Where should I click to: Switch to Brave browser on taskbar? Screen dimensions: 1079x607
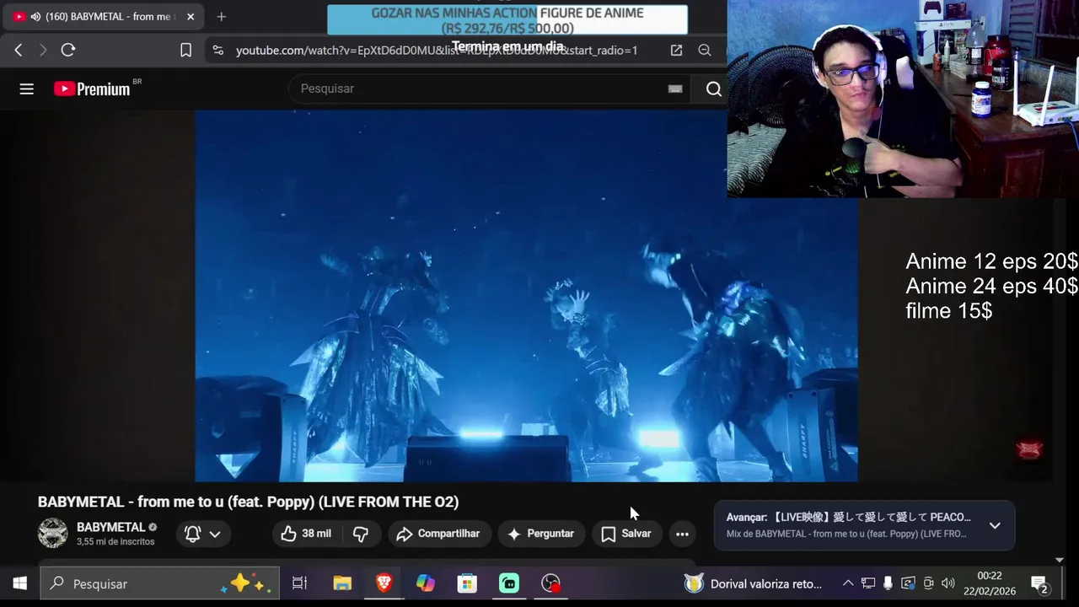[384, 583]
